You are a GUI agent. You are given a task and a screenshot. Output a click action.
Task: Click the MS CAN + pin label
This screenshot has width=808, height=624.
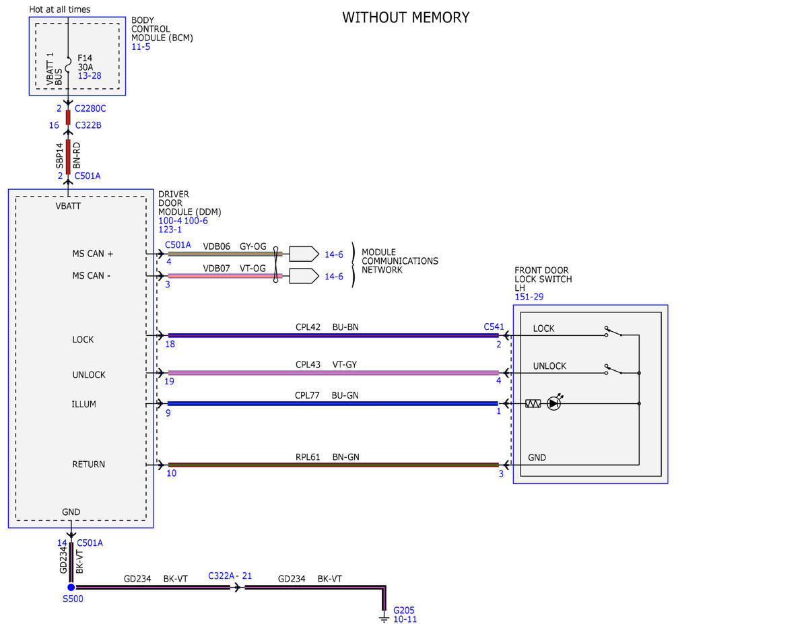(x=93, y=254)
